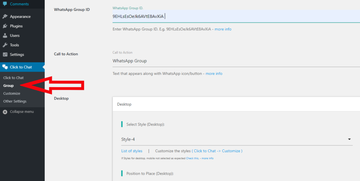
Task: Click the example ID helper text
Action: coord(162,30)
